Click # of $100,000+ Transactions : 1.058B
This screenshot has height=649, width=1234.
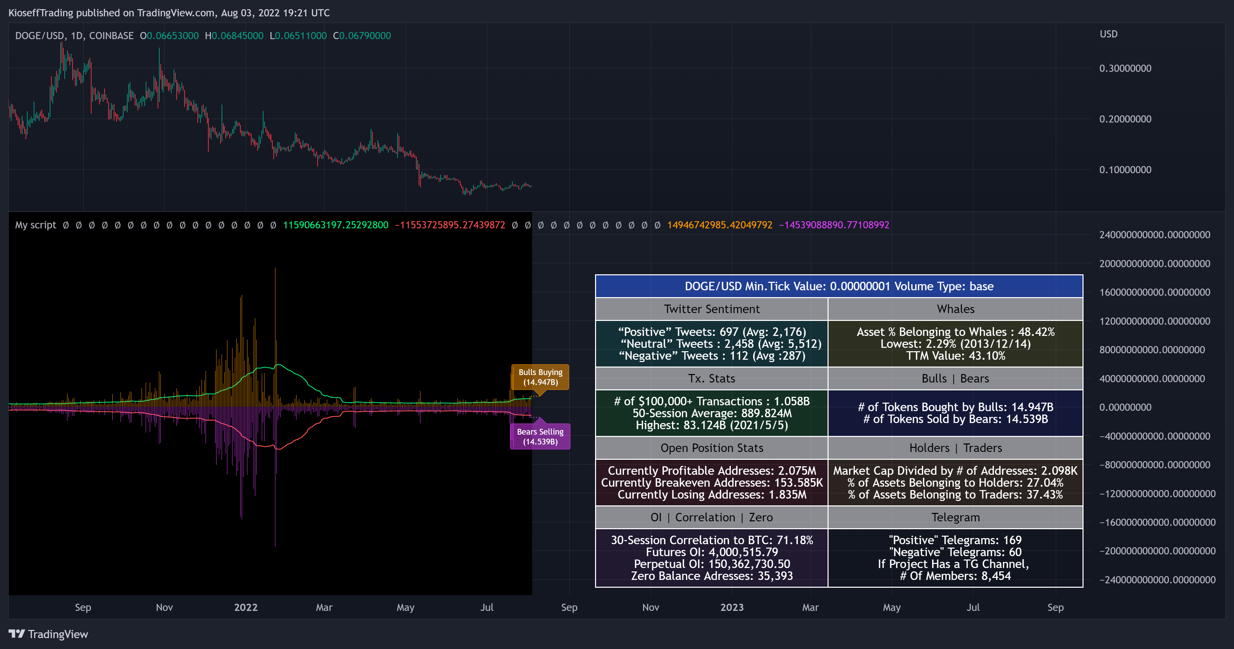click(x=711, y=401)
